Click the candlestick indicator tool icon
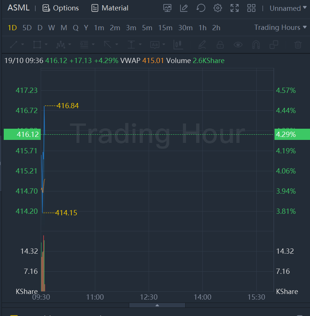The image size is (310, 316). 178,45
